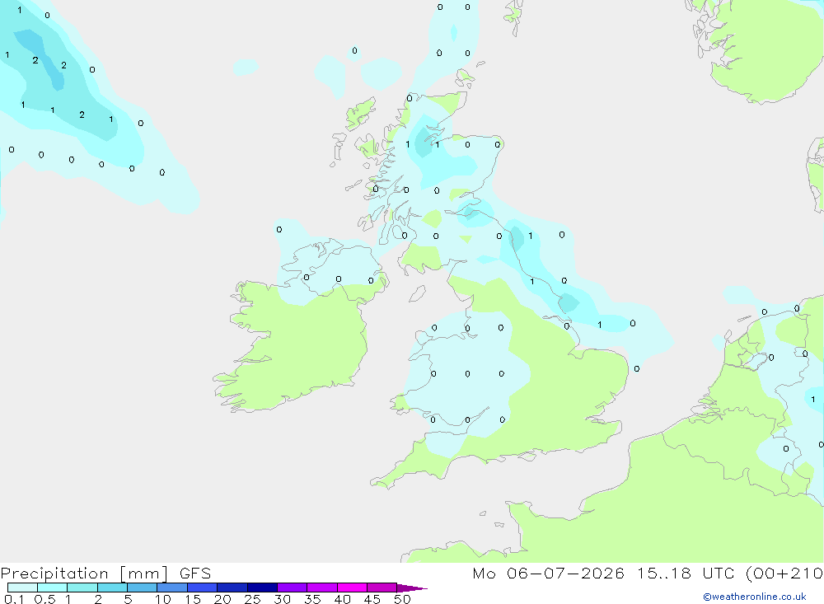Select the 35–40 mm legend swatch
Viewport: 824px width, 604px height.
322,588
